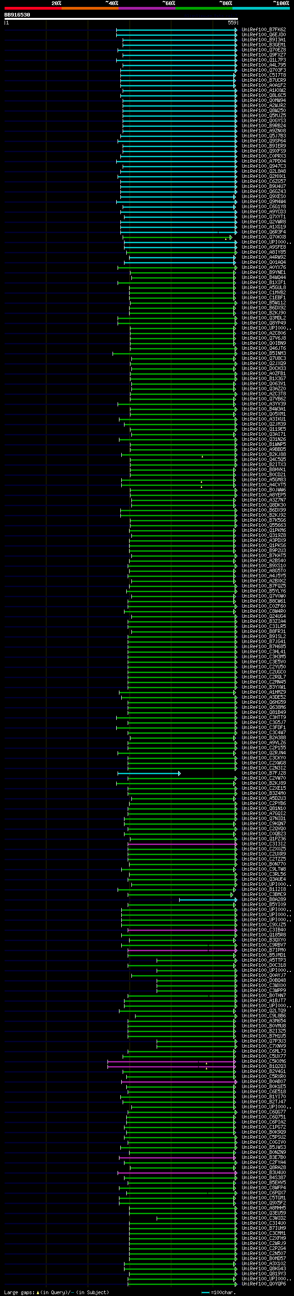Select hit label UniRef100_C2RQL7
The height and width of the screenshot is (1296, 294).
tap(264, 677)
